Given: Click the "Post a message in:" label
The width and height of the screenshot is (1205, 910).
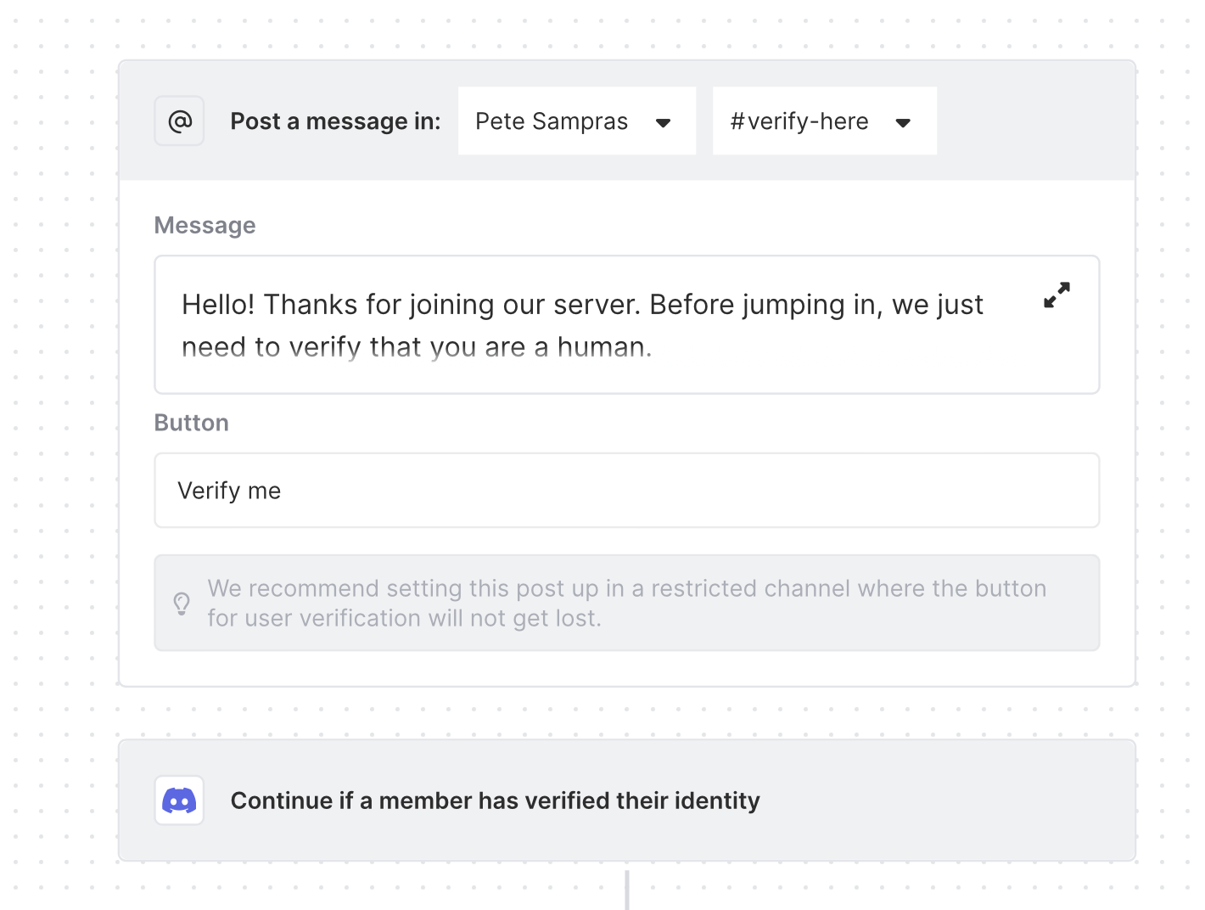Looking at the screenshot, I should point(335,121).
